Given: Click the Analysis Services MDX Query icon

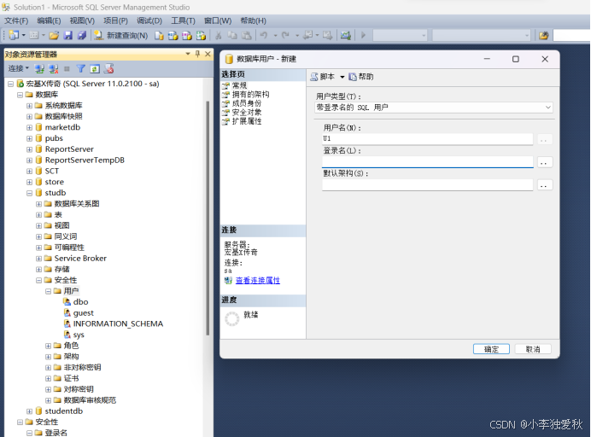Looking at the screenshot, I should coord(173,35).
